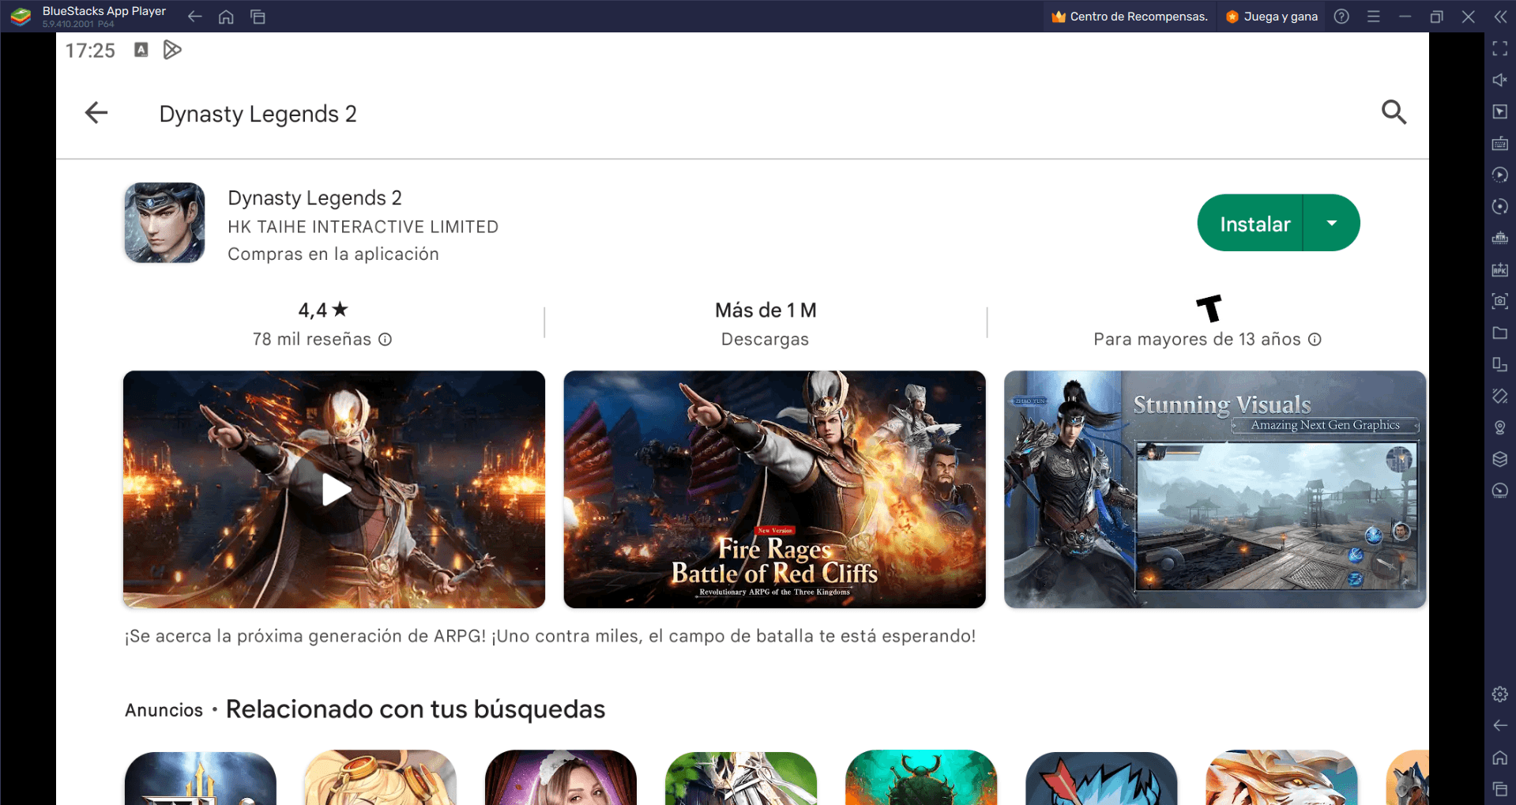Open keyboard controls icon in sidebar
Viewport: 1516px width, 805px height.
[x=1500, y=144]
